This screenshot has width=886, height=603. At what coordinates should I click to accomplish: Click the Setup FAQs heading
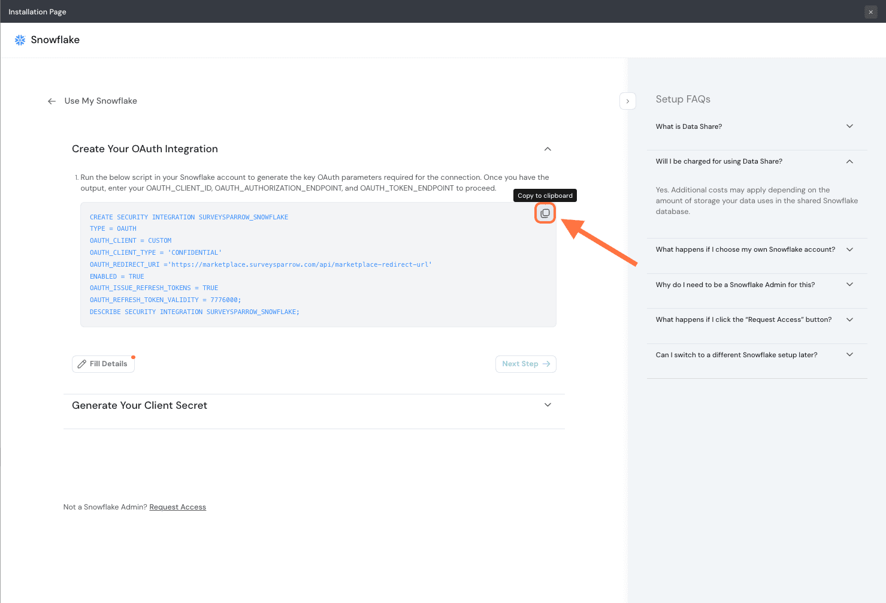tap(683, 100)
